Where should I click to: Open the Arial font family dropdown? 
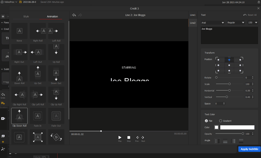[x=213, y=22]
